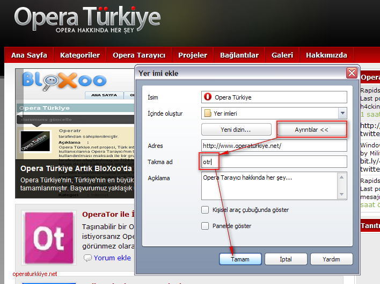Open Ana Sayfa in the navigation bar
380x284 pixels.
tap(29, 55)
